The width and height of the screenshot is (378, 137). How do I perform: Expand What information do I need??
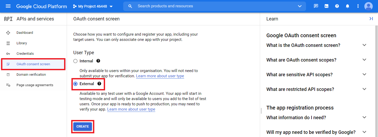tap(316, 118)
